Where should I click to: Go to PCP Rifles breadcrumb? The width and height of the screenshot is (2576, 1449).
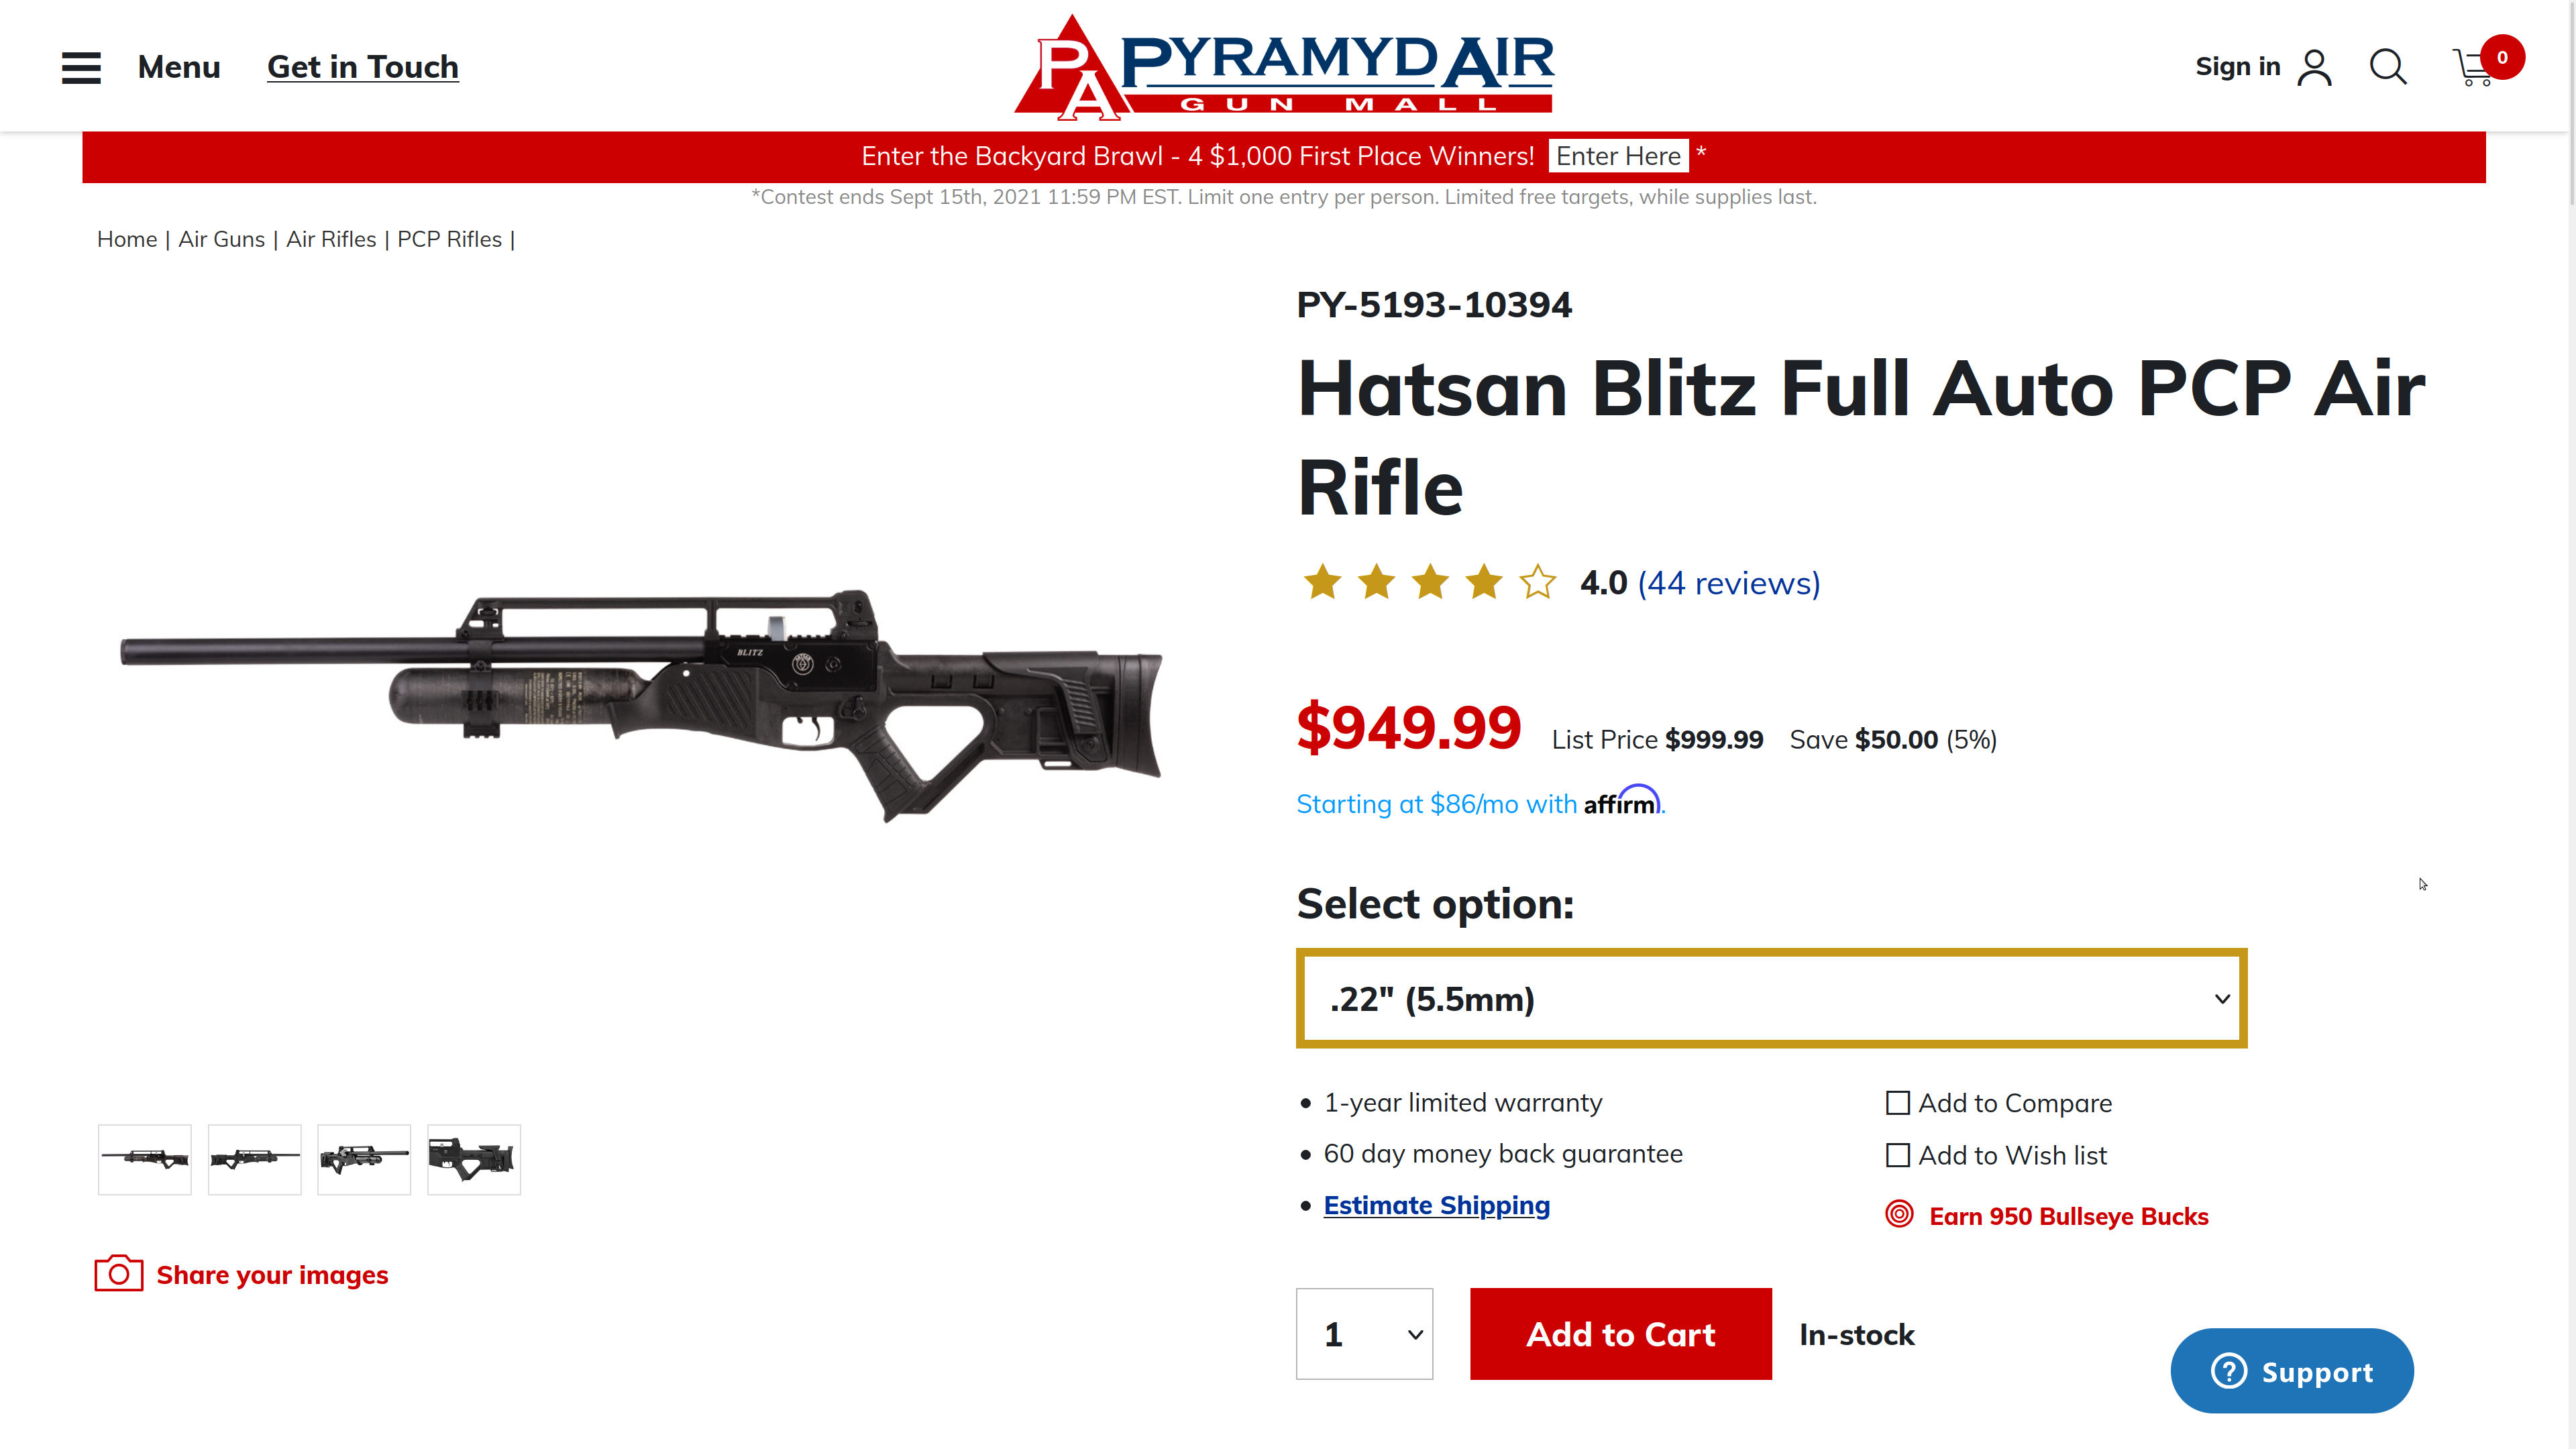point(449,240)
